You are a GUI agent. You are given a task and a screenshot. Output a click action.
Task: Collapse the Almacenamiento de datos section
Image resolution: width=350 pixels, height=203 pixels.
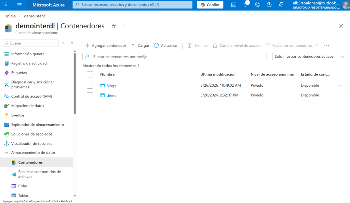click(x=6, y=153)
